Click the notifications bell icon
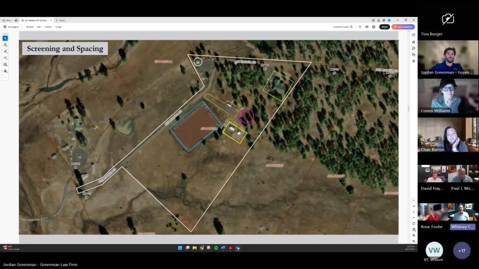The image size is (479, 269). tap(378, 20)
